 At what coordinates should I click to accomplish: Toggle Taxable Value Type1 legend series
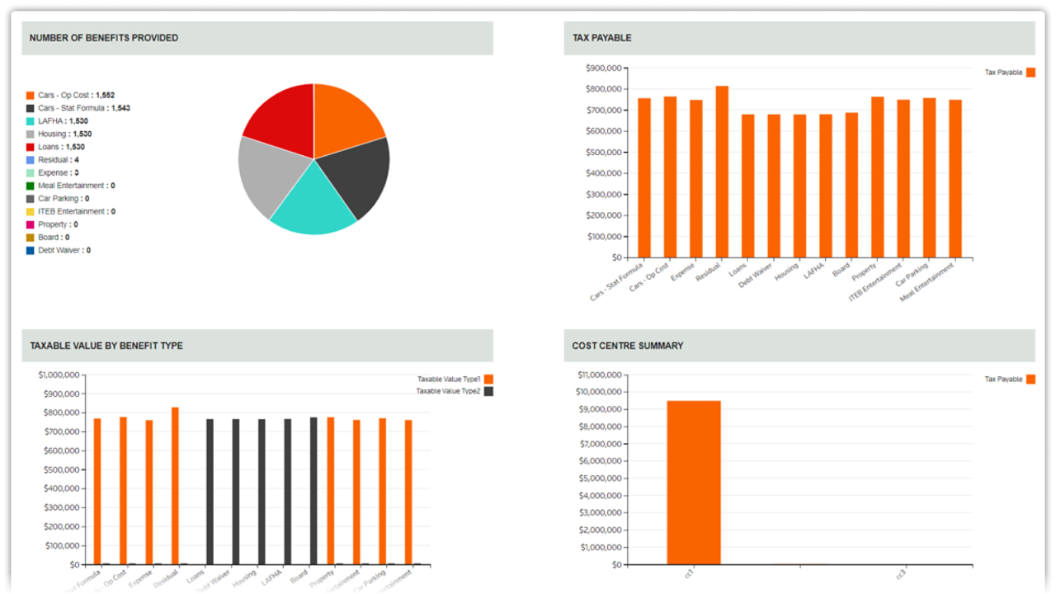point(454,379)
